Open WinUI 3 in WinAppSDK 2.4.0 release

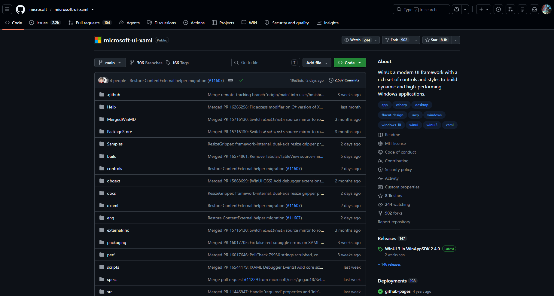click(412, 249)
